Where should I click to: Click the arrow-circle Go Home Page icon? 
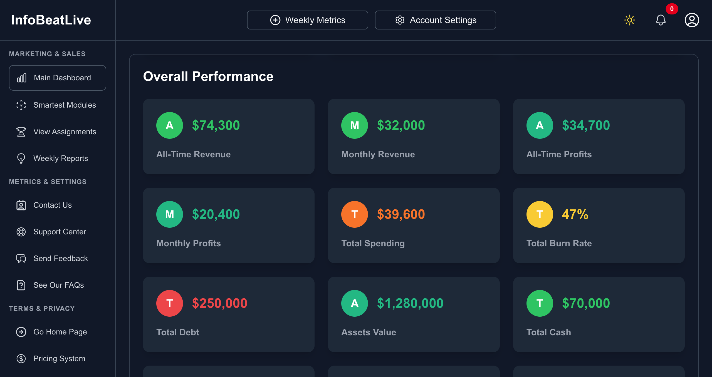[21, 332]
